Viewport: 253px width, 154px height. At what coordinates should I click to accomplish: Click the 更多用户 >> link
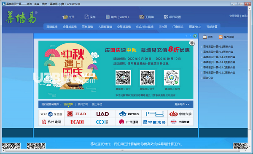[182, 104]
